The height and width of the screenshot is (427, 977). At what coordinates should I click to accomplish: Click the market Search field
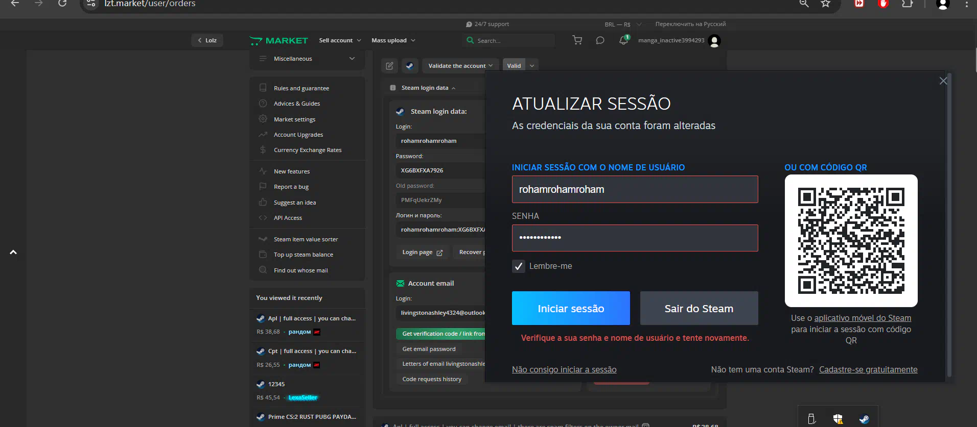[x=509, y=40]
